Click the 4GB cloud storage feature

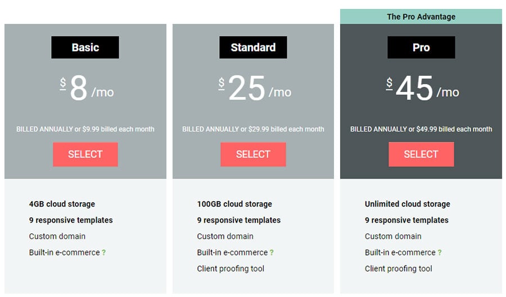(x=62, y=204)
